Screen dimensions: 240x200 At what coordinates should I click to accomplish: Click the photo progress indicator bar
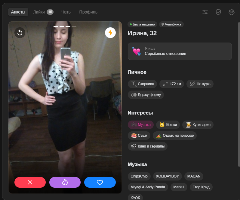(65, 26)
